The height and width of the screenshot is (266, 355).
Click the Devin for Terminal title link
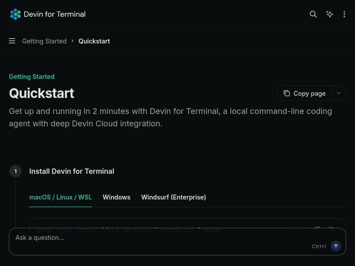(55, 14)
